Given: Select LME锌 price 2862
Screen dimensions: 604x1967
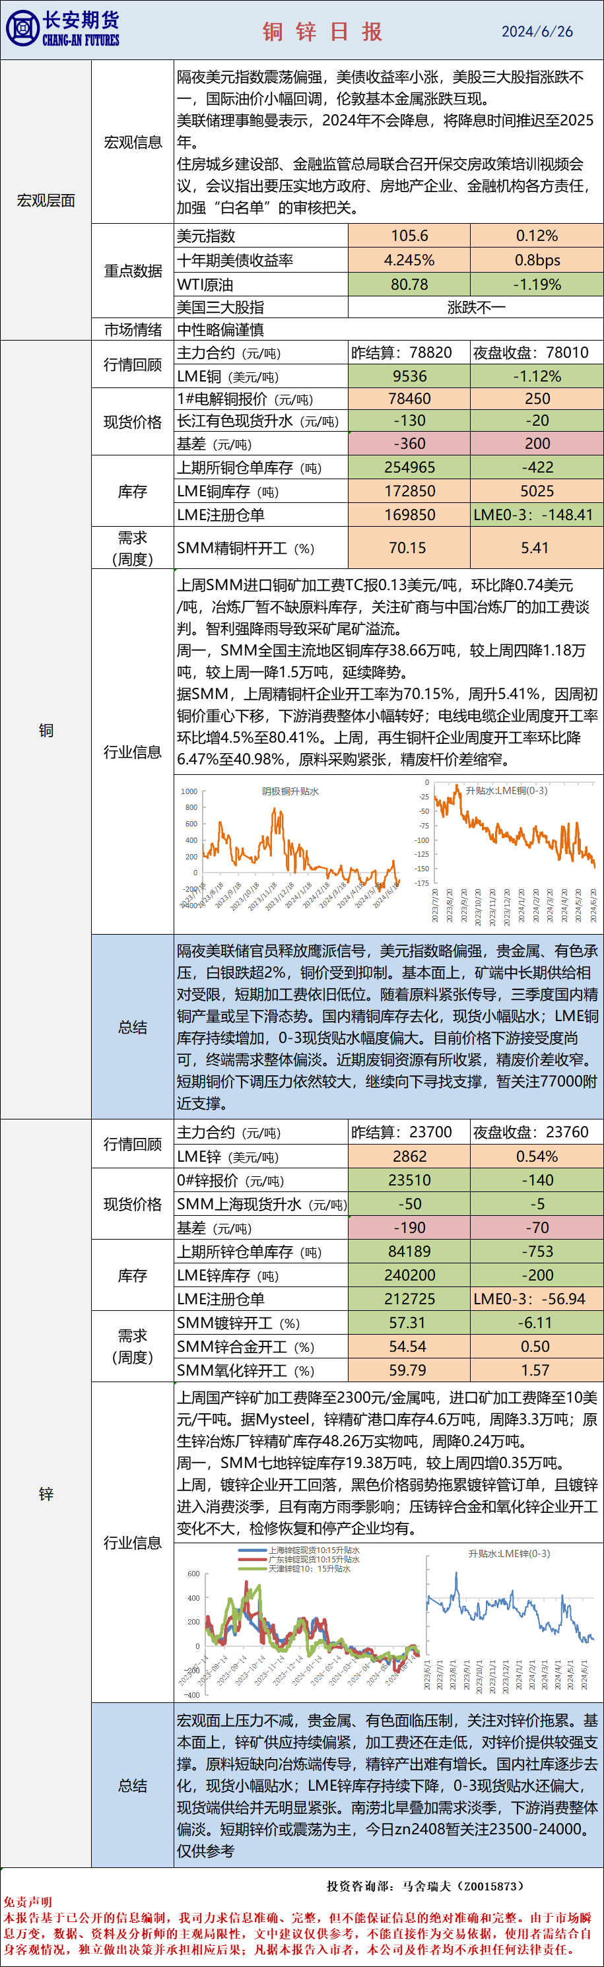Looking at the screenshot, I should [409, 1157].
